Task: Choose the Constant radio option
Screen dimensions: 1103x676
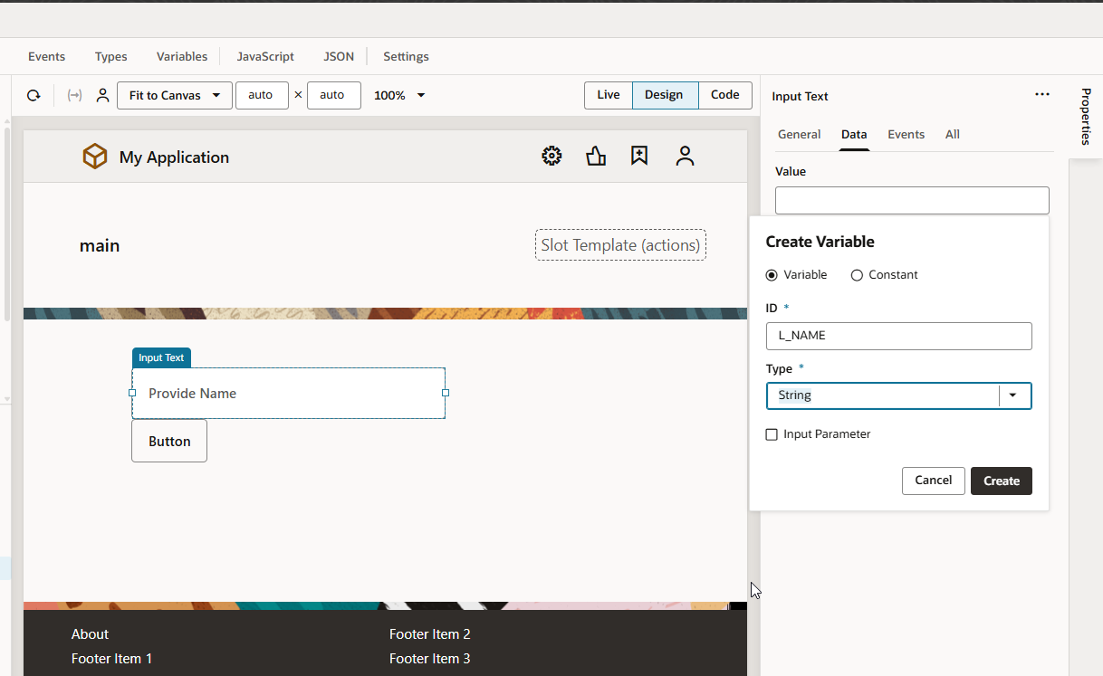Action: [857, 274]
